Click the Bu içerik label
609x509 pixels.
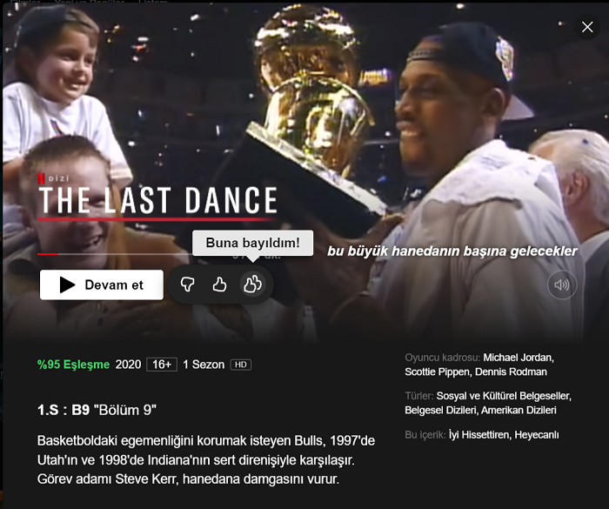(425, 435)
